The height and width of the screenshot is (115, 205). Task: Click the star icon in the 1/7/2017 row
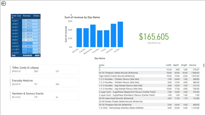pos(24,37)
